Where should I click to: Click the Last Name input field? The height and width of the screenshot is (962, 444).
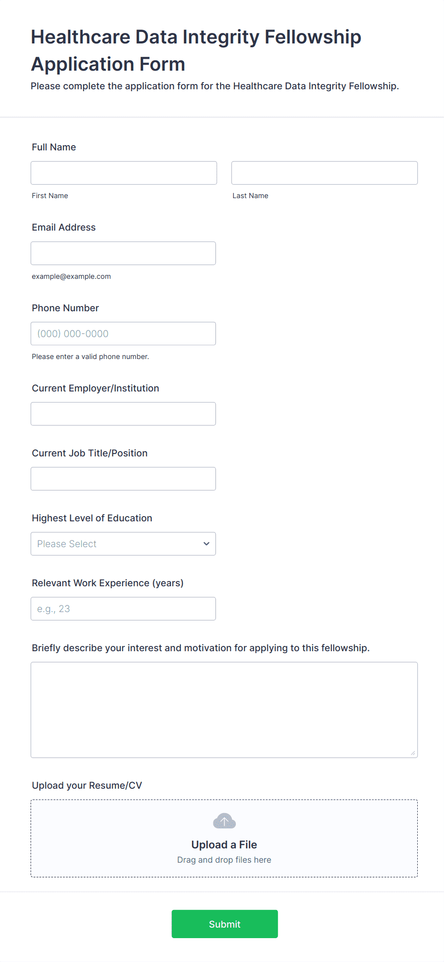tap(324, 173)
